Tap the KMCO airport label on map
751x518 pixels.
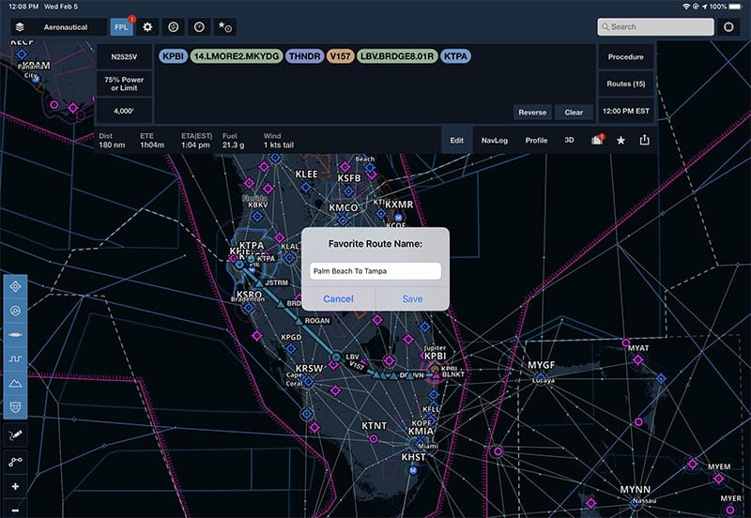[343, 207]
